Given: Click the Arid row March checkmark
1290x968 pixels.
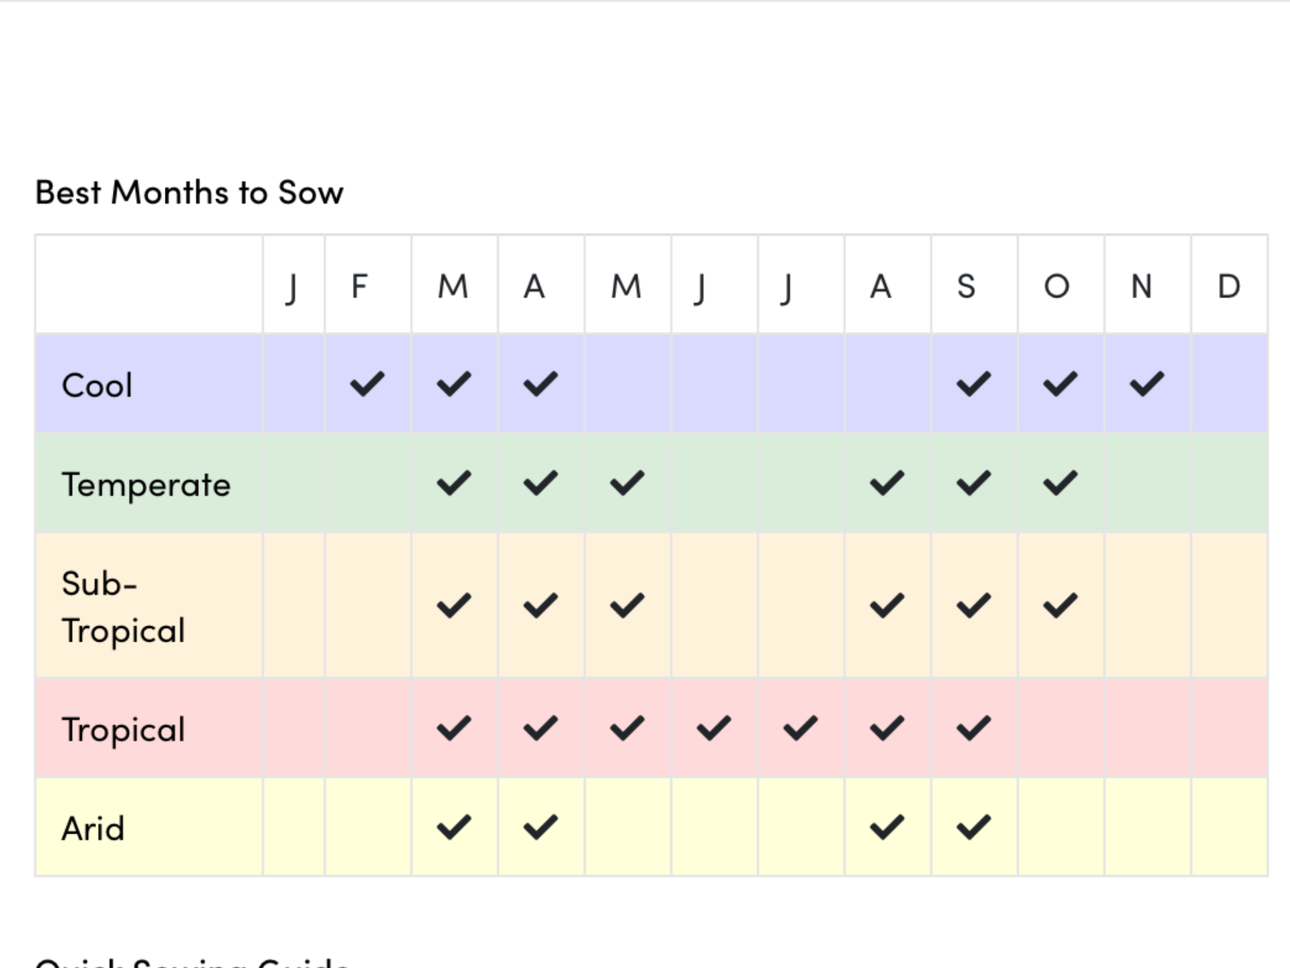Looking at the screenshot, I should tap(454, 827).
